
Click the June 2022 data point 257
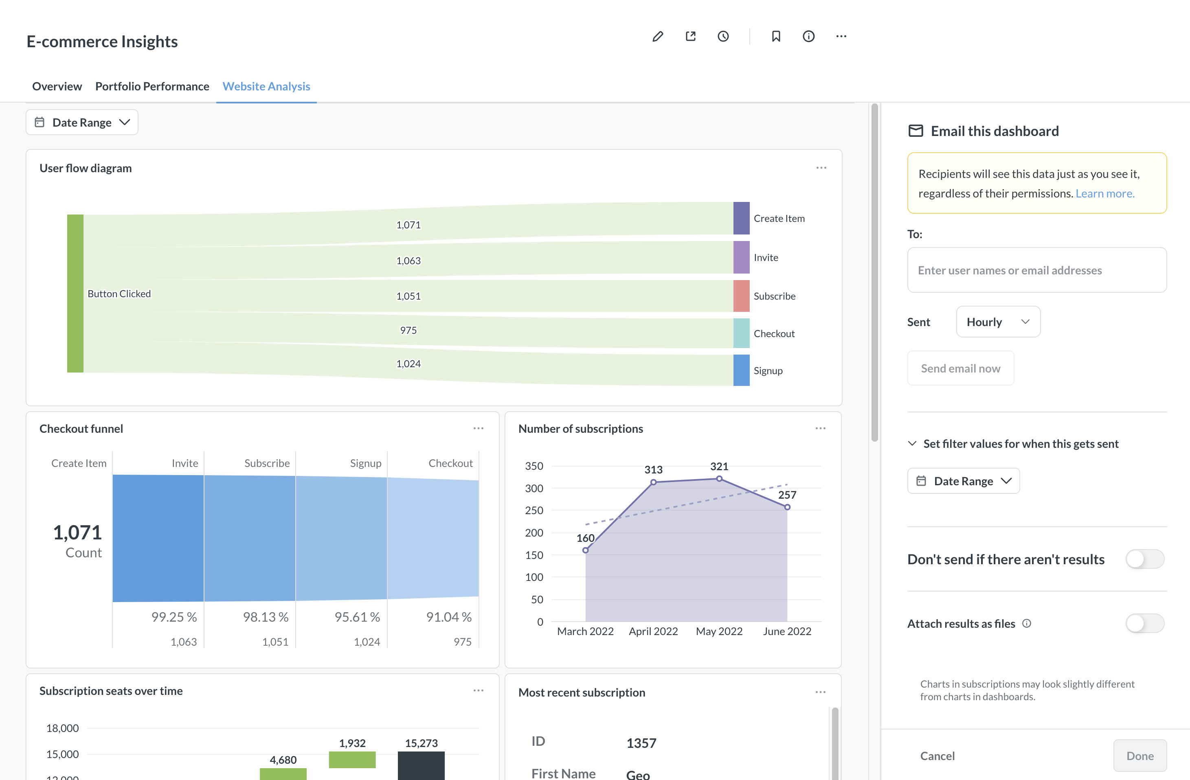click(787, 507)
